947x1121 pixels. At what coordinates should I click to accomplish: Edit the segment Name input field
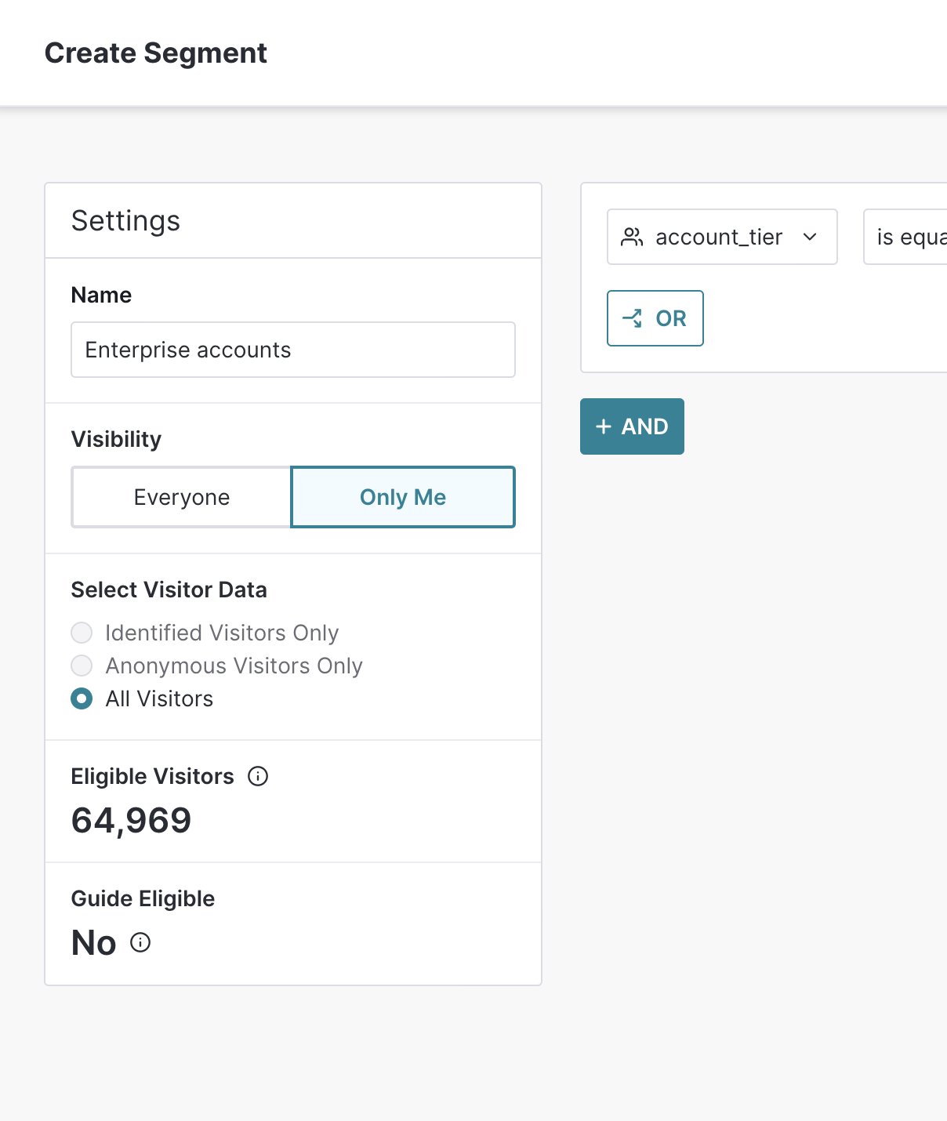293,350
